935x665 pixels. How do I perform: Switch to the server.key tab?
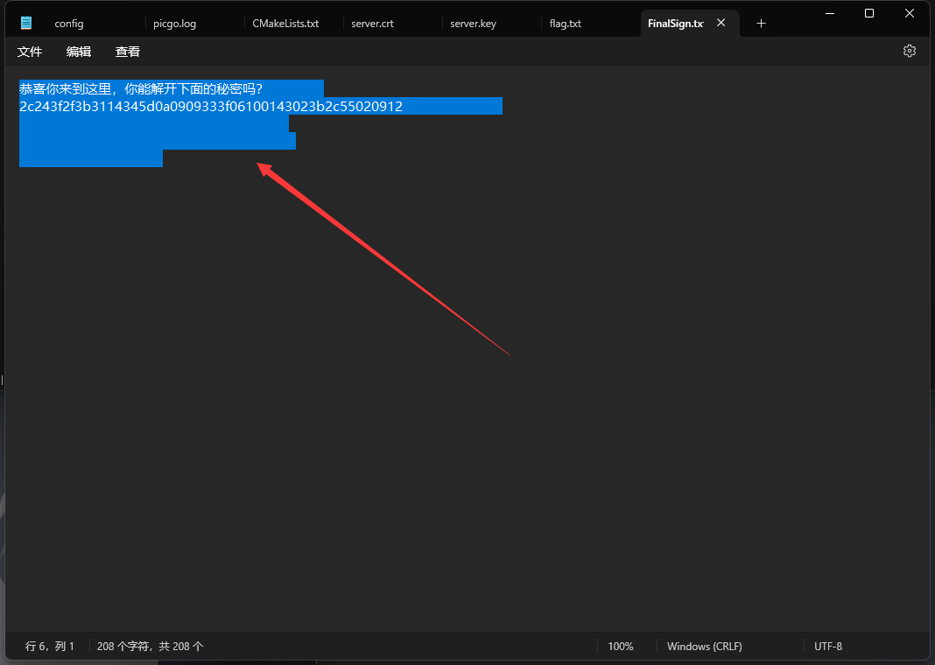473,24
